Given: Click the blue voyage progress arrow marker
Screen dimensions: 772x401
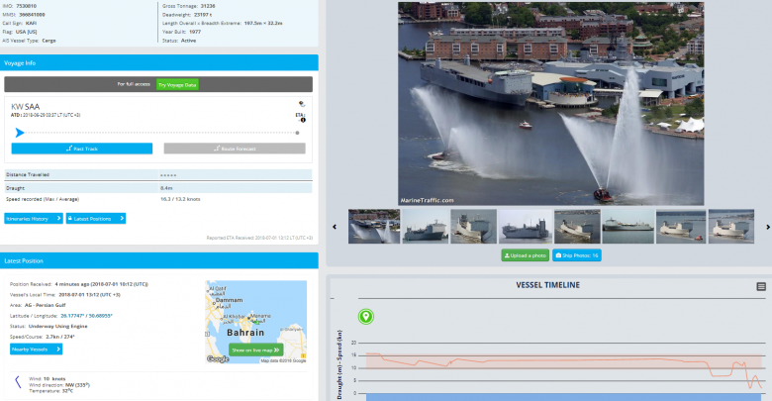Looking at the screenshot, I should point(19,131).
